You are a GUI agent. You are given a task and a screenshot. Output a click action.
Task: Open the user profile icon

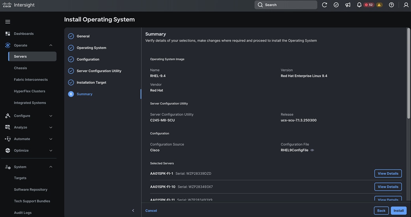[406, 5]
